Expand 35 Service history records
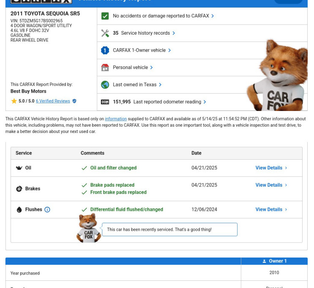The height and width of the screenshot is (288, 314). [x=144, y=33]
